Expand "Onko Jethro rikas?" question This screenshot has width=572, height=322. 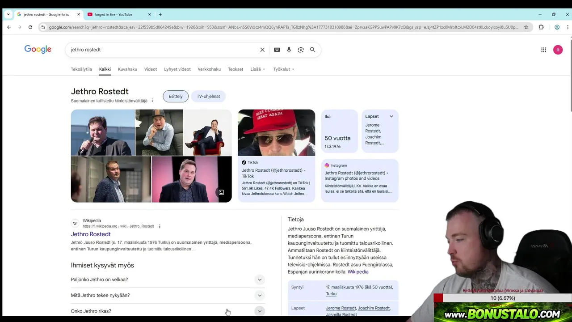pos(168,311)
